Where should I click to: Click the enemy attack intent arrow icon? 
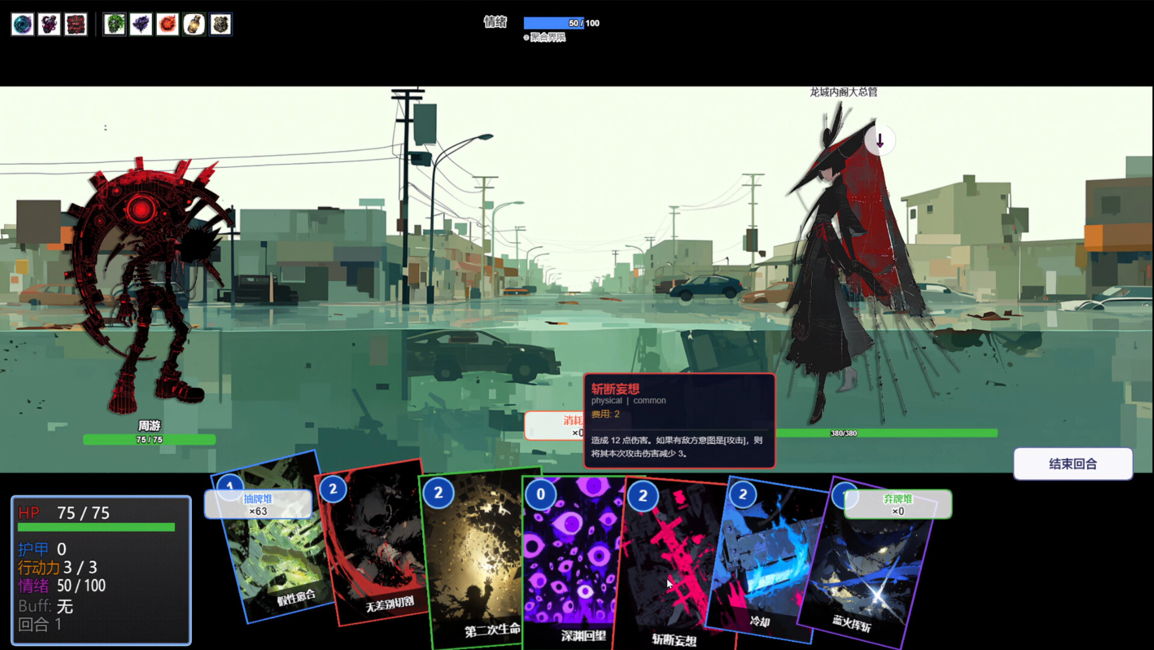coord(880,141)
